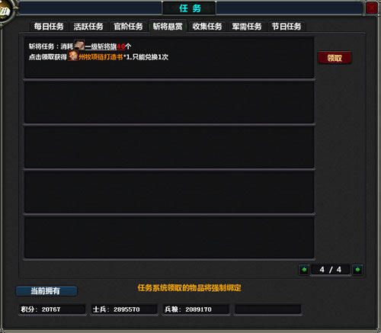Click the 一级斩将旗 item icon
Screen dimensions: 381x333
pos(79,45)
